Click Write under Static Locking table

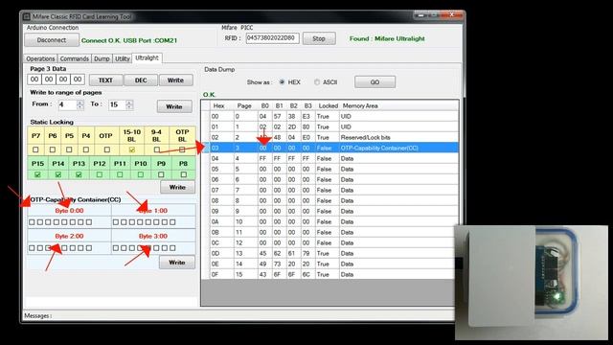(177, 188)
